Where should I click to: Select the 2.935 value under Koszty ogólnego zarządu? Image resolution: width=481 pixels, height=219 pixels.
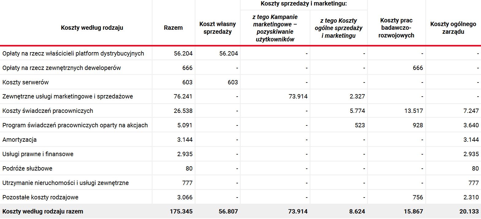[x=471, y=154]
